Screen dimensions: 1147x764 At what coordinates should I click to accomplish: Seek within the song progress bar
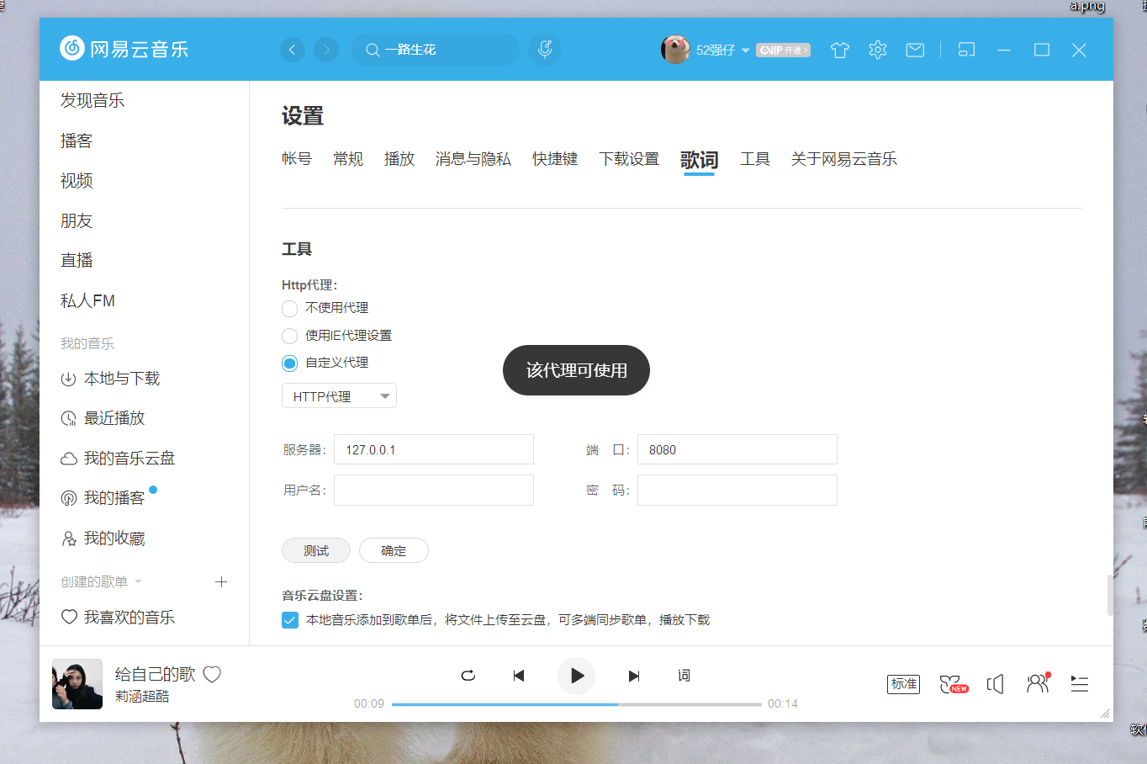(x=576, y=704)
